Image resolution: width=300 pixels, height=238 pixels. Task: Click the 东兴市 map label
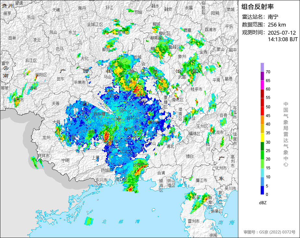[101, 180]
